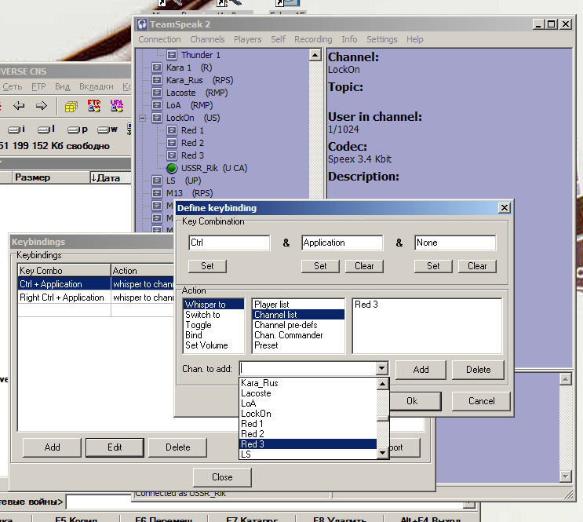Click the Red 2 subchannel icon
This screenshot has height=522, width=583.
[x=172, y=143]
